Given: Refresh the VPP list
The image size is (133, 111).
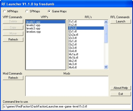Looking at the screenshot, I should tap(13, 40).
